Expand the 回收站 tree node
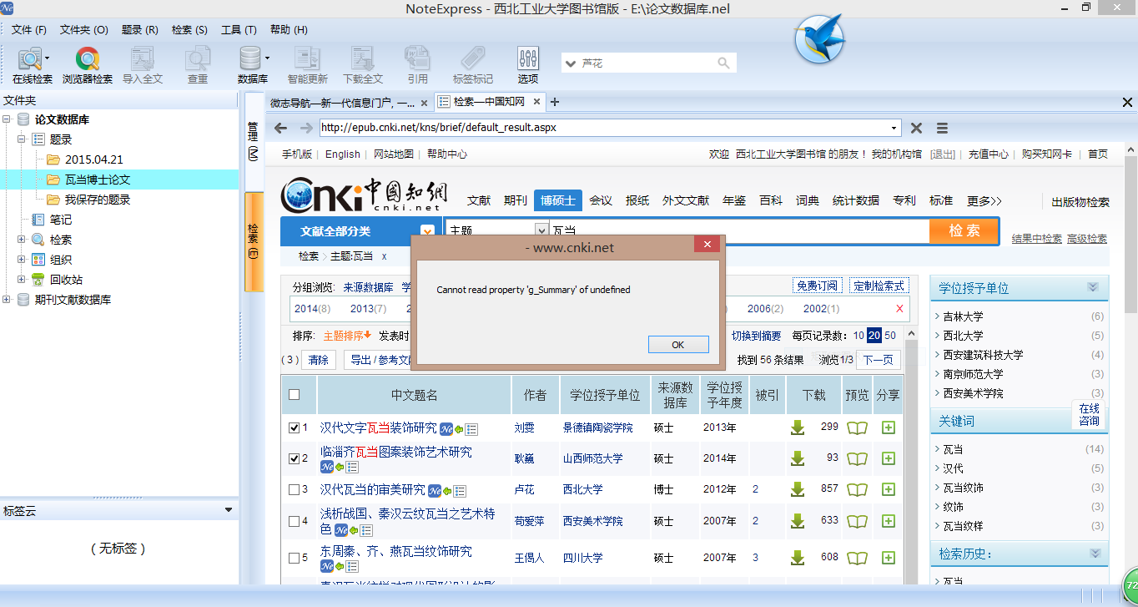Screen dimensions: 1138x607 tap(22, 280)
